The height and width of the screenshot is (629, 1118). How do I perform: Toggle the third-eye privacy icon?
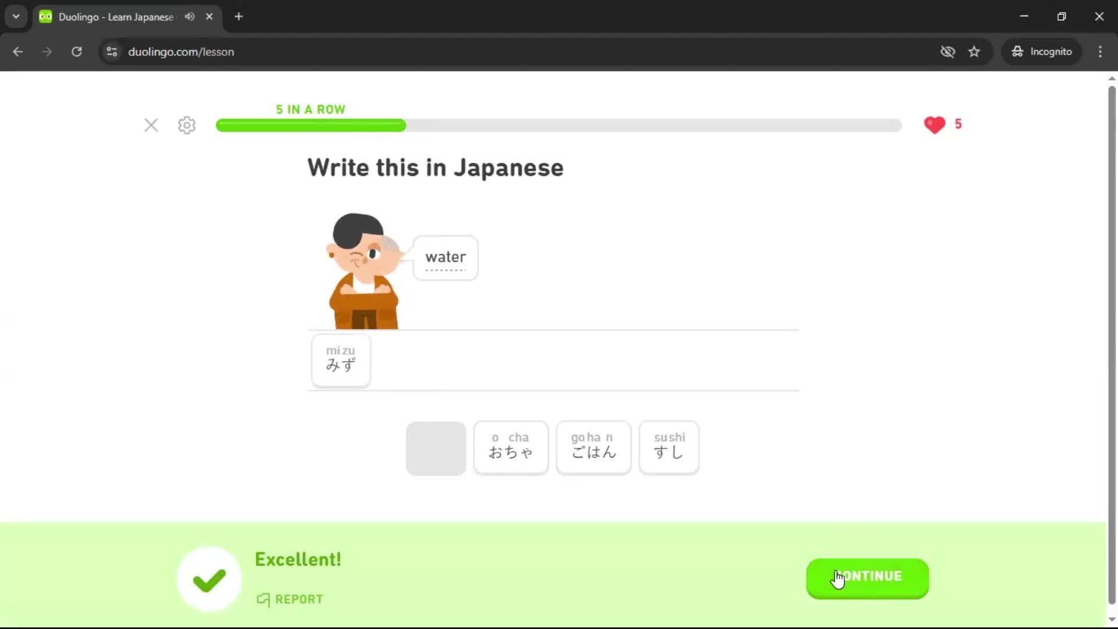coord(948,51)
